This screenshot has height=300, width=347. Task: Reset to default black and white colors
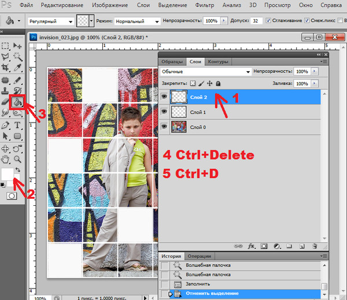tap(3, 185)
